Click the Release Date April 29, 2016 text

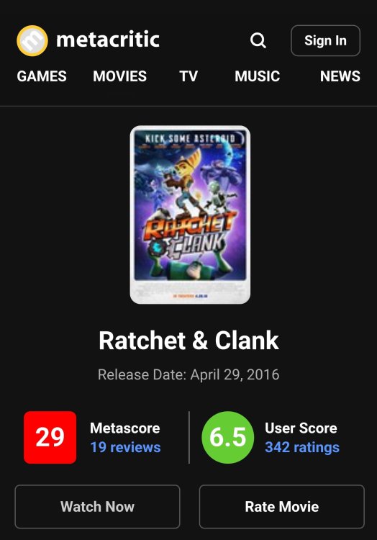point(188,374)
